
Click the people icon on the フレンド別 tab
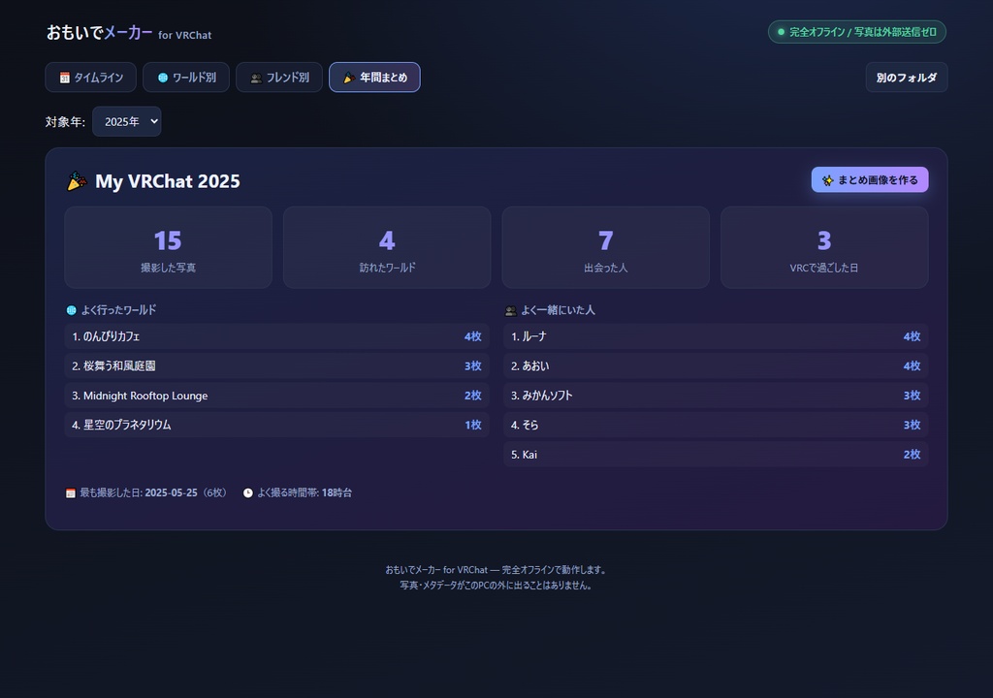coord(256,78)
